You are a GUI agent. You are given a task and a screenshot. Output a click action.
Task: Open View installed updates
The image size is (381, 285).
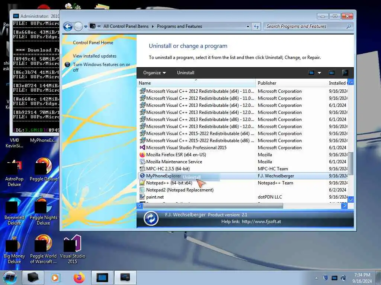[x=95, y=56]
